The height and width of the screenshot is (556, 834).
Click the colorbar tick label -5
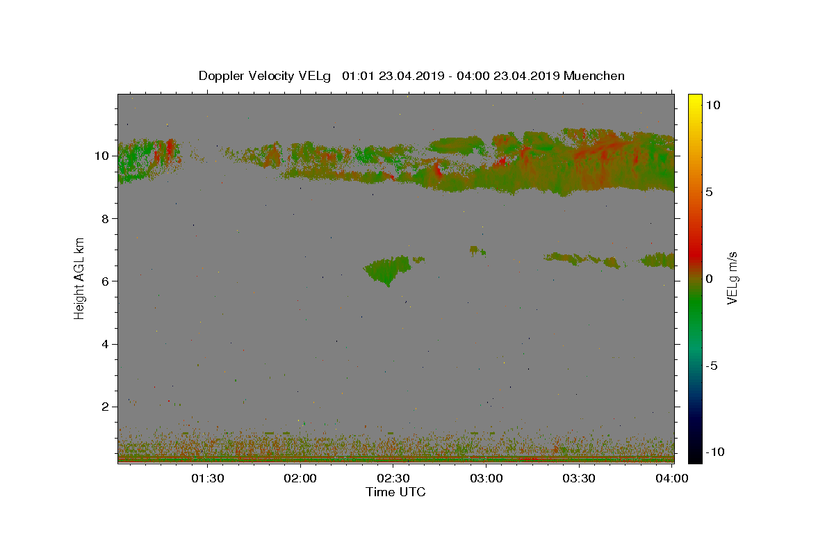point(712,366)
